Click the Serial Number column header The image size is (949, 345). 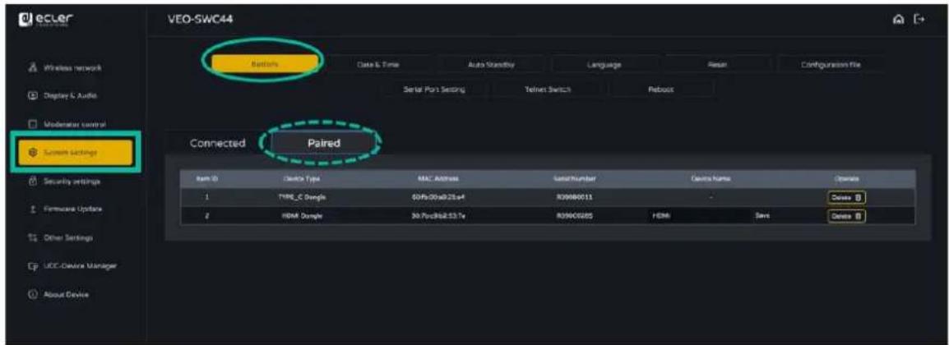pos(573,179)
